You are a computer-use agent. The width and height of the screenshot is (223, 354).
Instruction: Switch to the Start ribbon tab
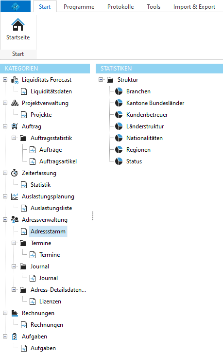click(45, 6)
